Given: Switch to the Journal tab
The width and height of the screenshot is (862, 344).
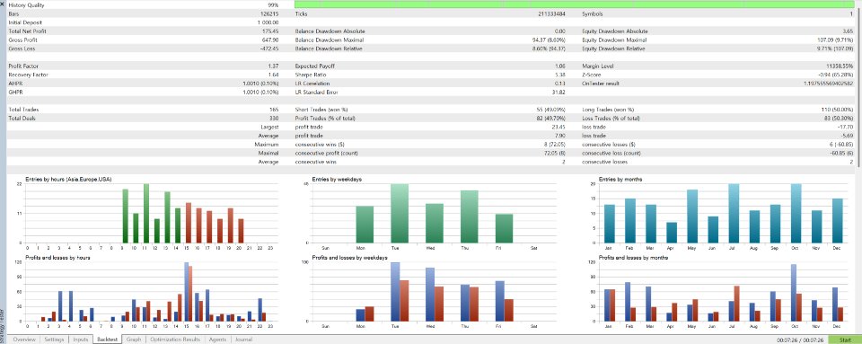Looking at the screenshot, I should click(x=243, y=340).
